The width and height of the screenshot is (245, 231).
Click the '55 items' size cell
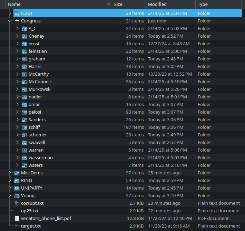tap(135, 82)
